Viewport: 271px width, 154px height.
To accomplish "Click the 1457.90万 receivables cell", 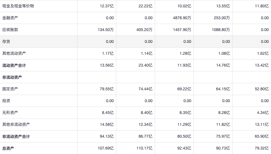I will (x=182, y=30).
